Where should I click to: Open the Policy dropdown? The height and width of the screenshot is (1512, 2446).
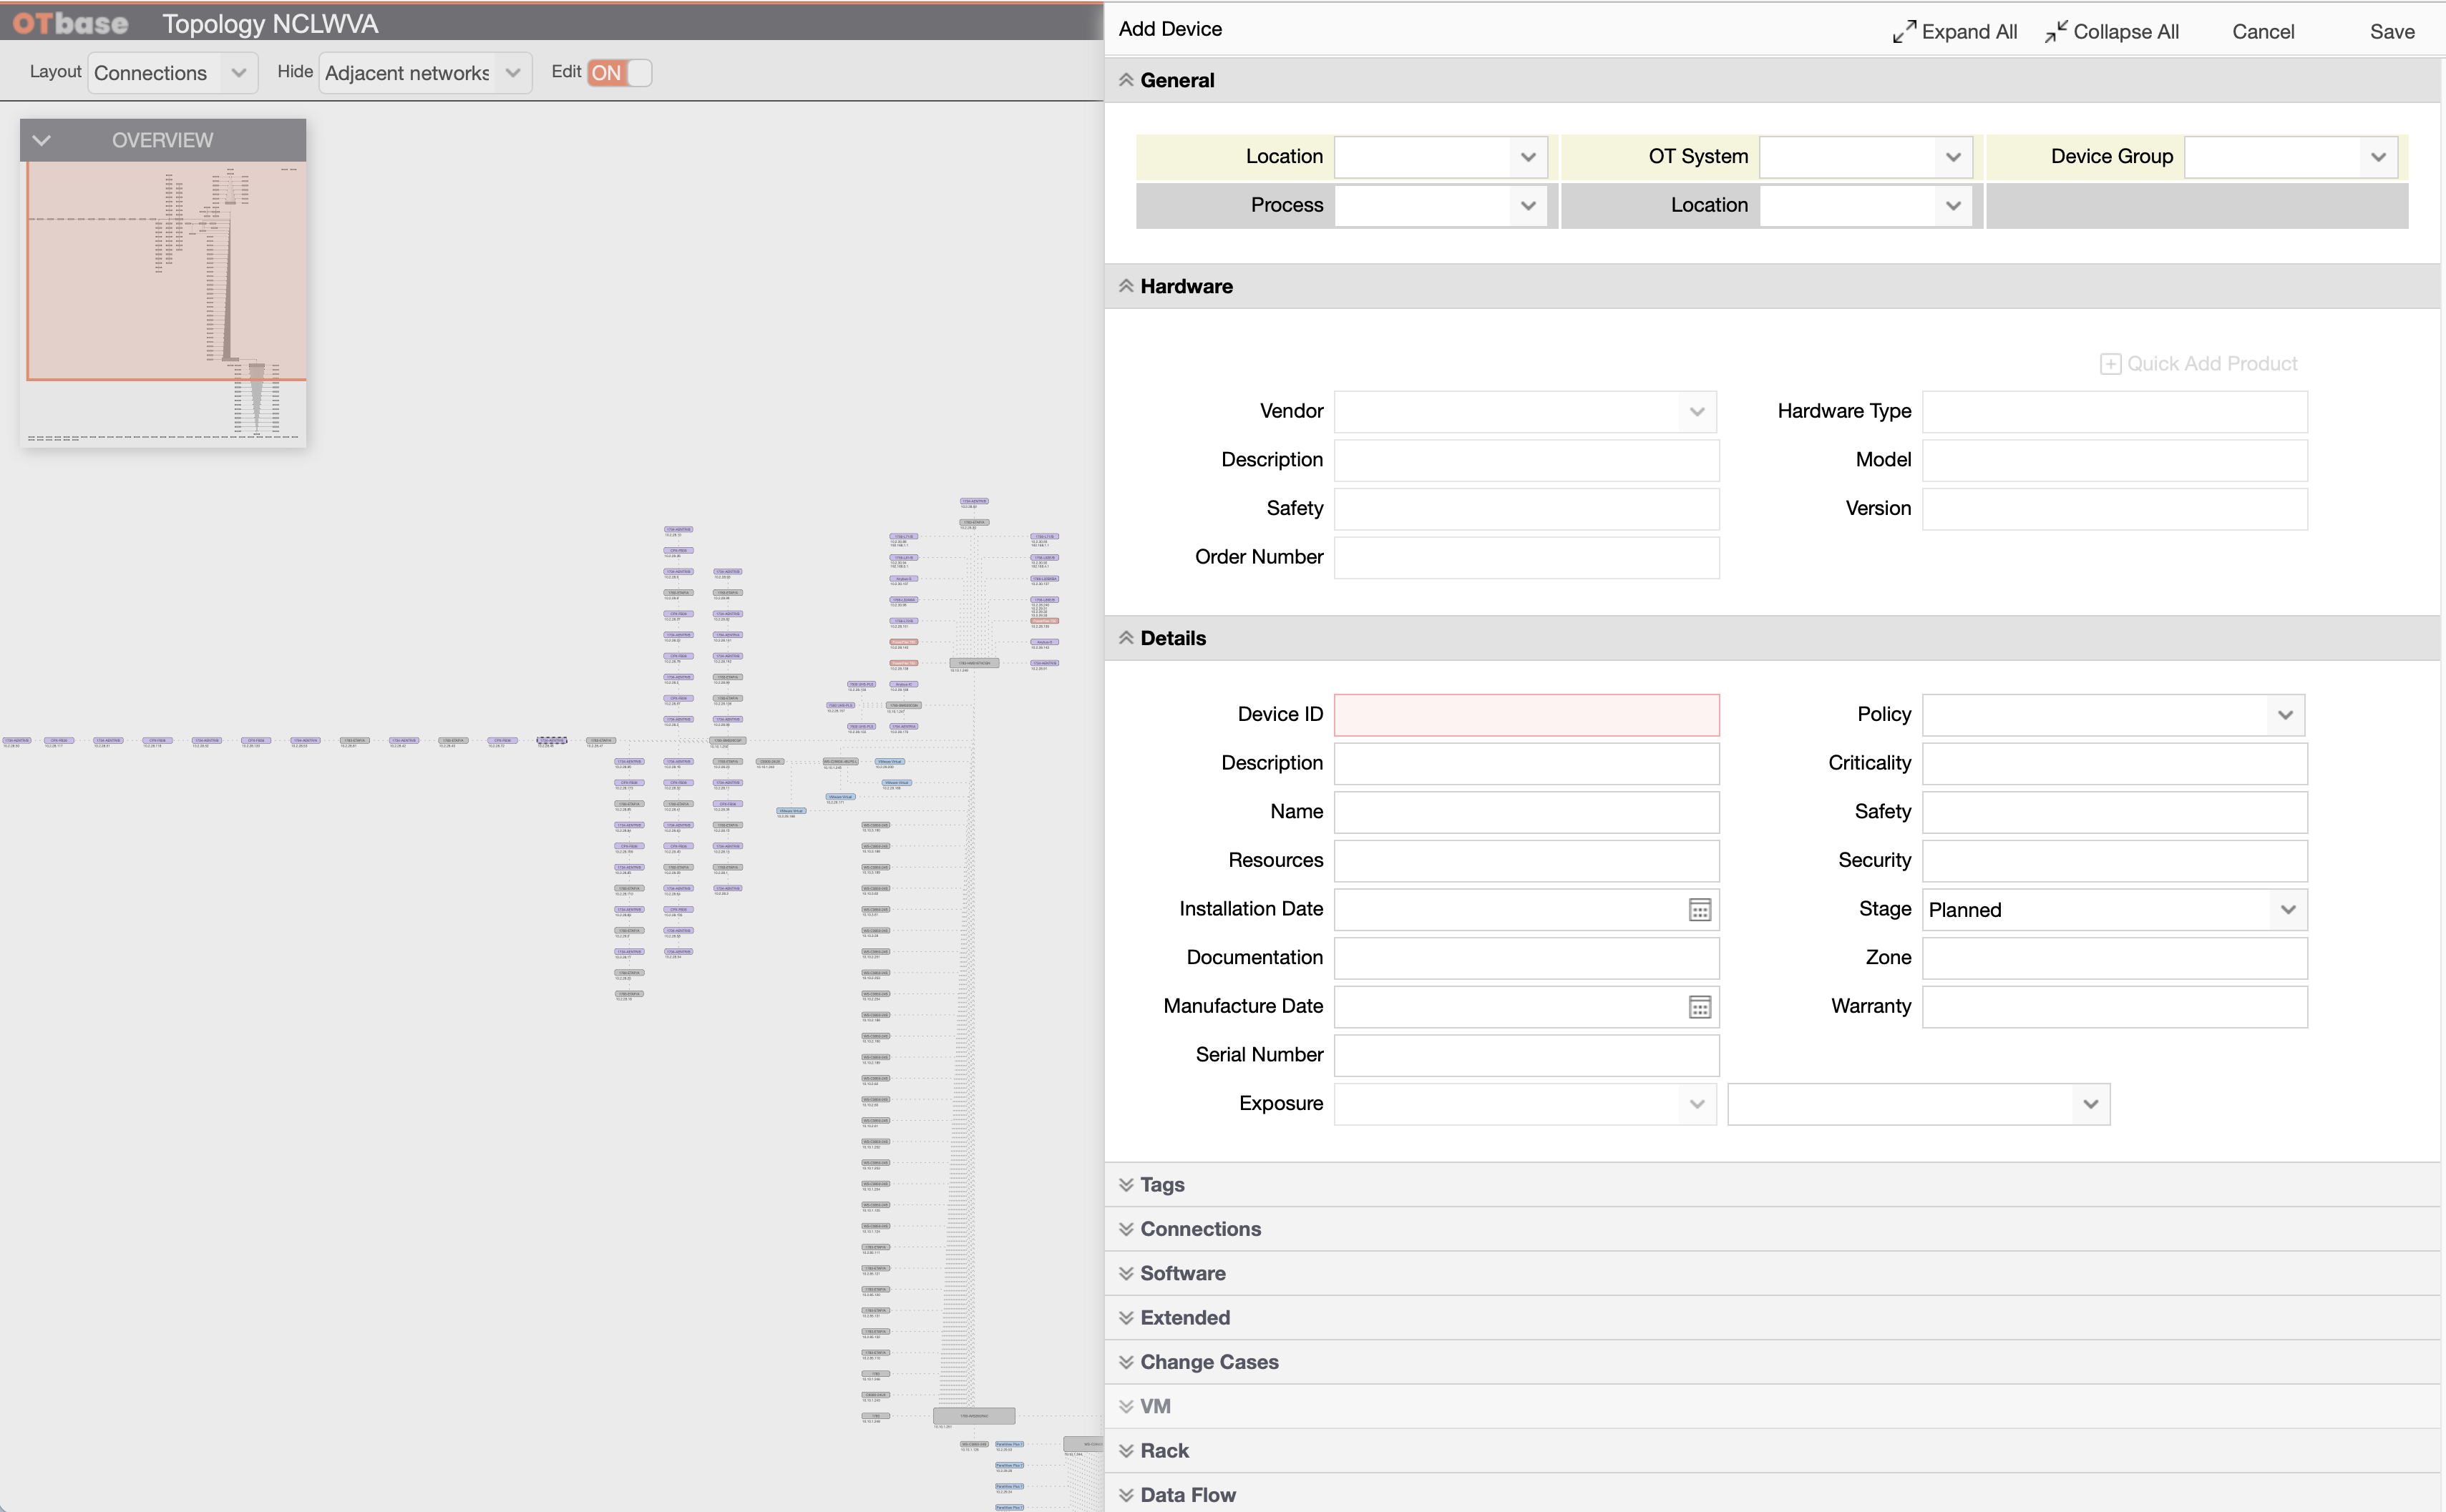click(2114, 715)
